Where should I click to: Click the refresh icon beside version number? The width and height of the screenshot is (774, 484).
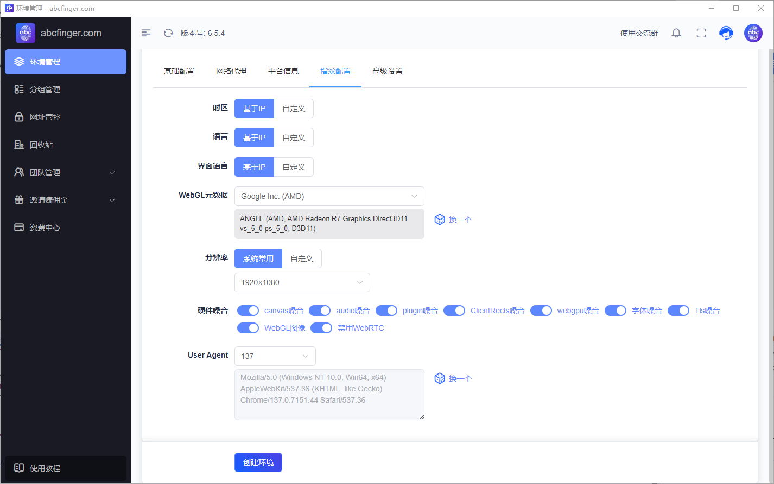click(168, 33)
